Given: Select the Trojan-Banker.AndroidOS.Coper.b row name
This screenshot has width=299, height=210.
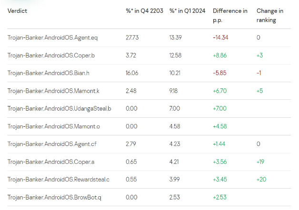Looking at the screenshot, I should (51, 56).
